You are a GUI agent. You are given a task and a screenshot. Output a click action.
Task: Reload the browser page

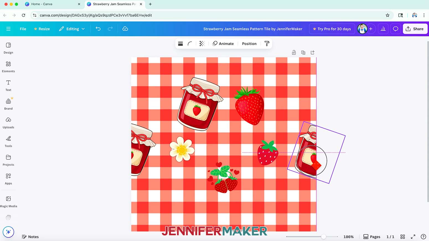(x=24, y=15)
